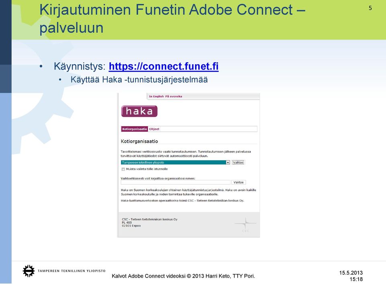Click the Kotiorganisaatio heading text
Image resolution: width=386 pixels, height=284 pixels.
point(140,141)
